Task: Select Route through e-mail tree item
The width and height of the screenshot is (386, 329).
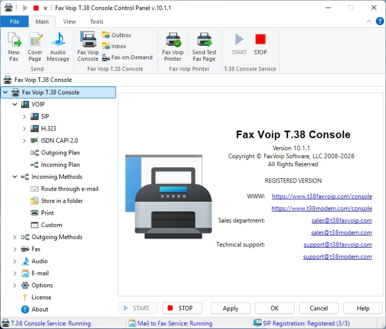Action: (64, 189)
